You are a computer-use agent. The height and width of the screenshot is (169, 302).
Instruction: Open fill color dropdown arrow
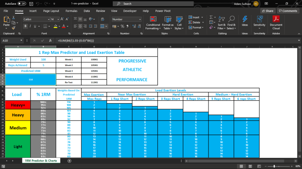(59, 26)
